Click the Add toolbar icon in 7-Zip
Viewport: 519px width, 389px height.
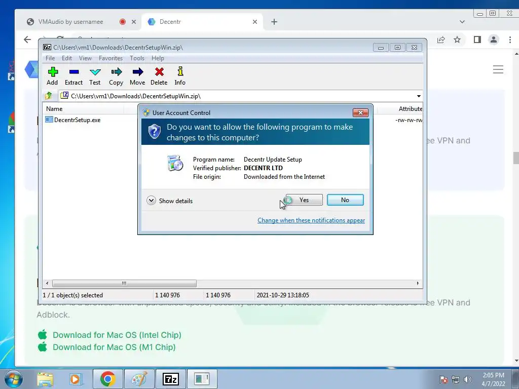[x=52, y=76]
